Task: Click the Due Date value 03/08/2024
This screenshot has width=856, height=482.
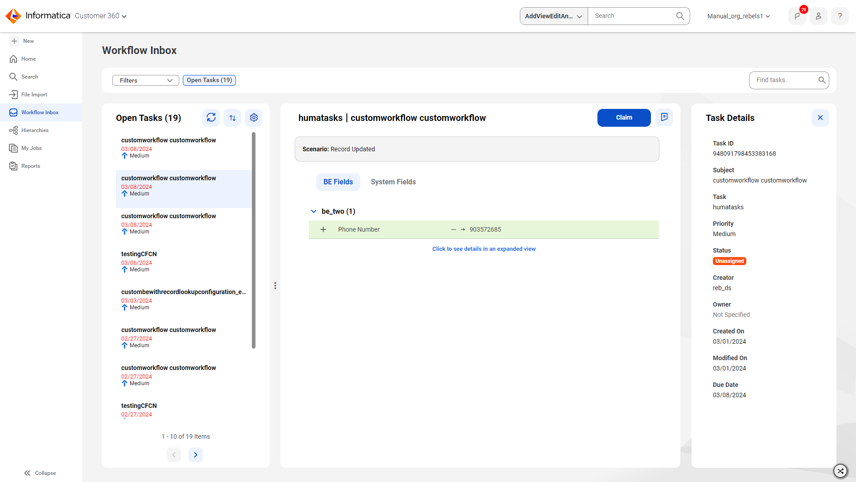Action: [x=729, y=395]
